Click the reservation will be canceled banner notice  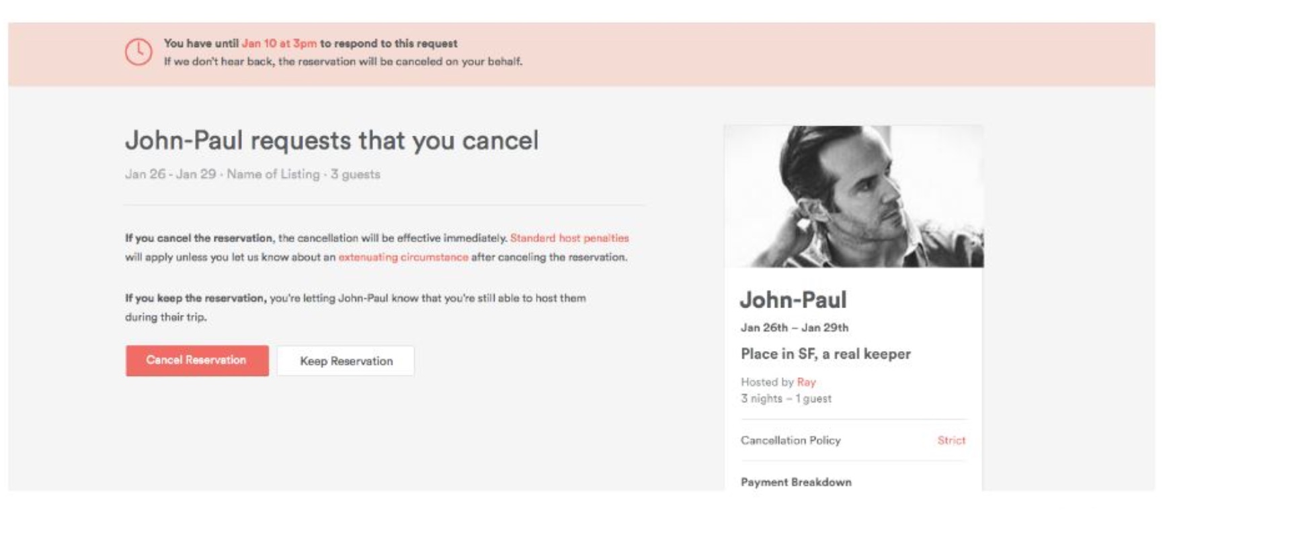pyautogui.click(x=343, y=62)
